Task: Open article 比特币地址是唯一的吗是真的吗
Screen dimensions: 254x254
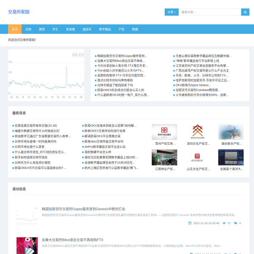Action: click(36, 141)
